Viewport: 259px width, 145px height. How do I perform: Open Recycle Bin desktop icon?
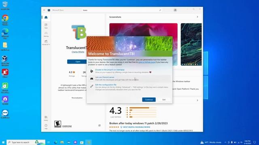(x=5, y=6)
